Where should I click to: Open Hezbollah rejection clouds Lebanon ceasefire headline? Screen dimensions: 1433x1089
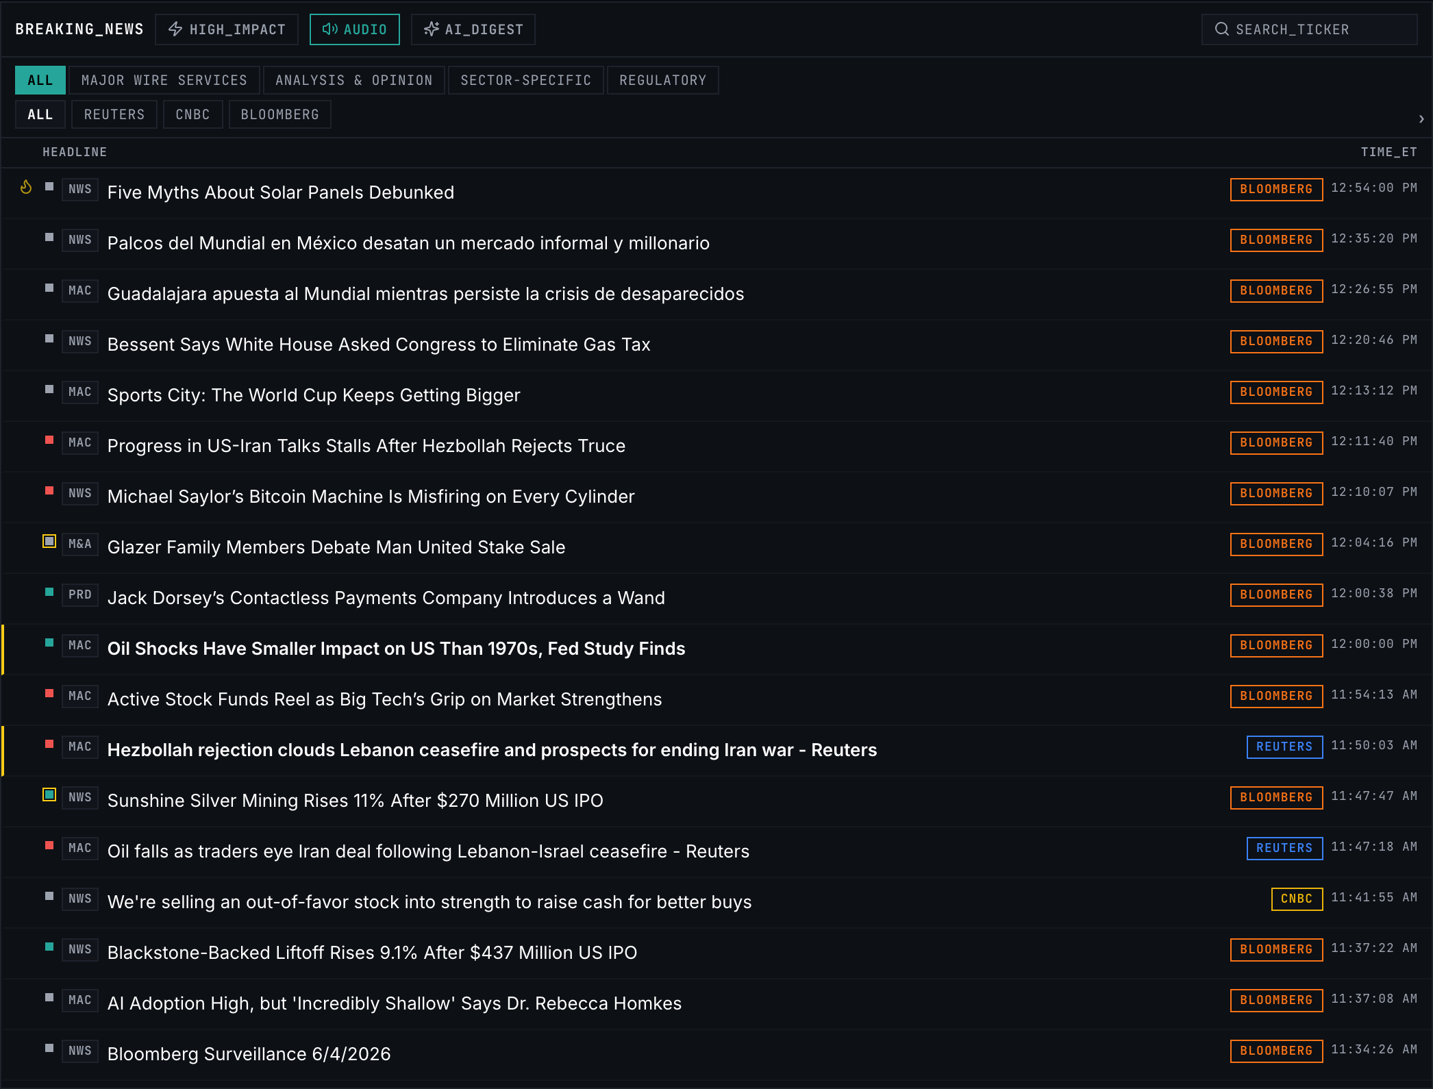coord(492,750)
